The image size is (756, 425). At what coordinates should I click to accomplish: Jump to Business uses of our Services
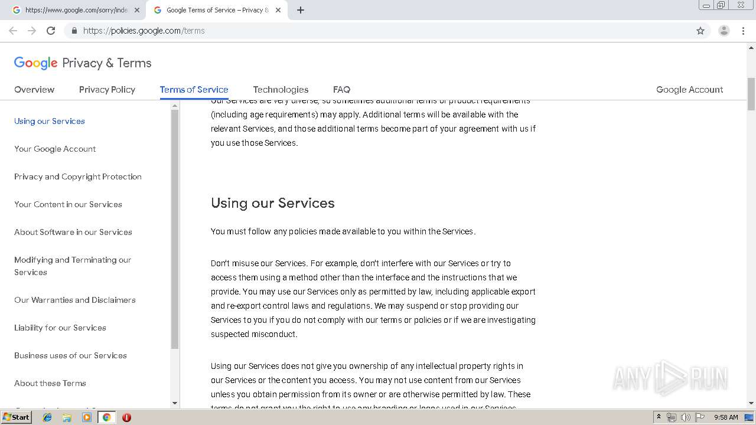click(x=70, y=355)
